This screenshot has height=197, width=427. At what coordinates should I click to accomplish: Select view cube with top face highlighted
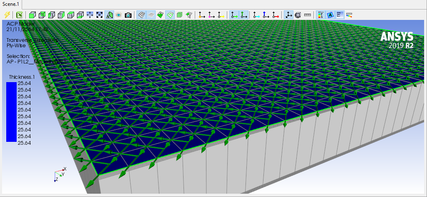(70, 15)
